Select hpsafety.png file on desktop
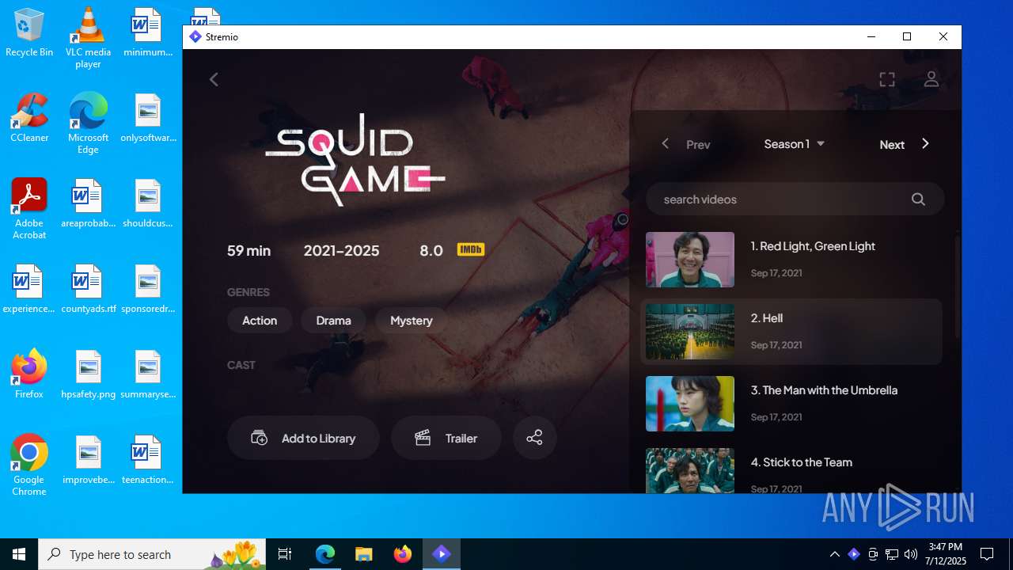1013x570 pixels. 88,374
